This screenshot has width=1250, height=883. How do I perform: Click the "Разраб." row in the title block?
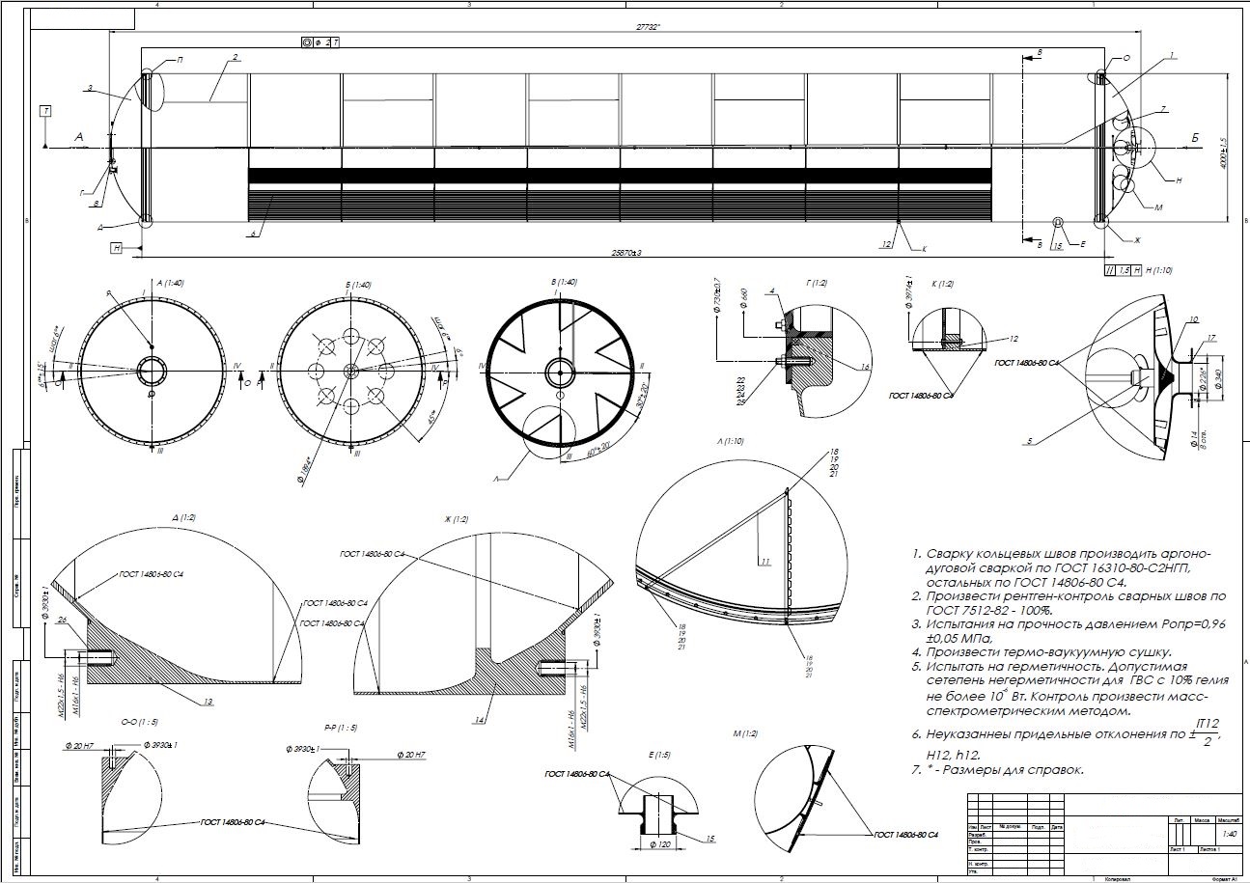976,834
